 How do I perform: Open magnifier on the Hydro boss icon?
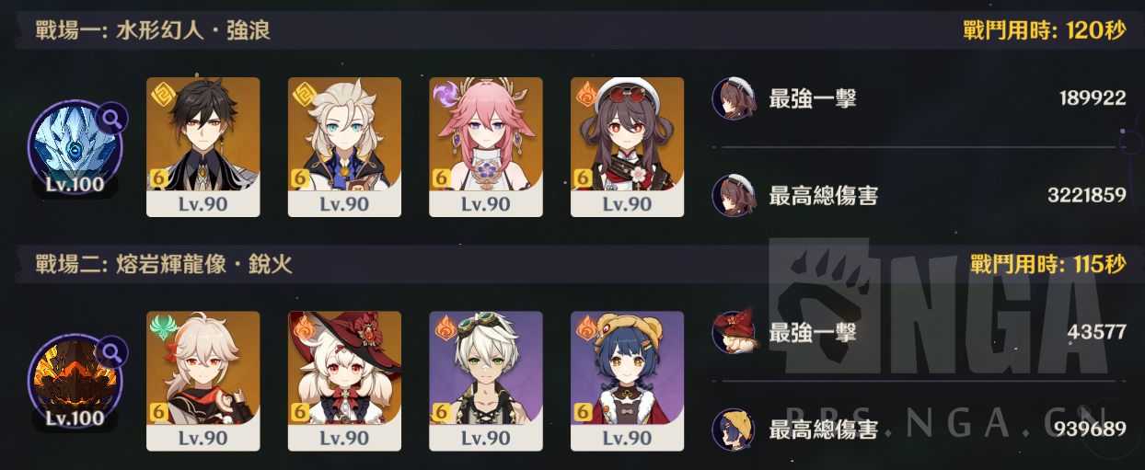[111, 117]
